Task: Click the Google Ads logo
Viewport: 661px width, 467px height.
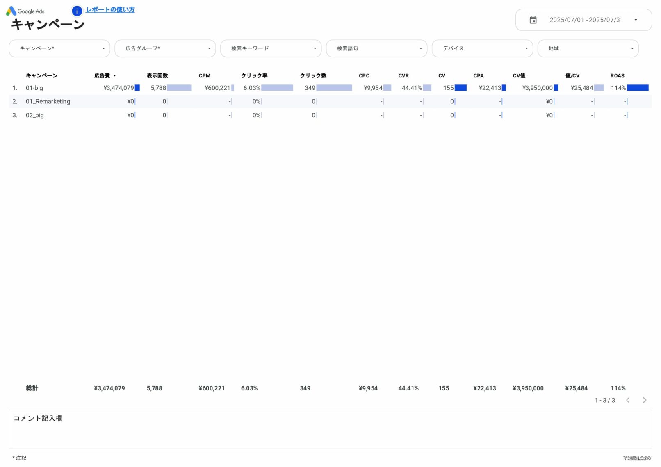Action: click(25, 11)
